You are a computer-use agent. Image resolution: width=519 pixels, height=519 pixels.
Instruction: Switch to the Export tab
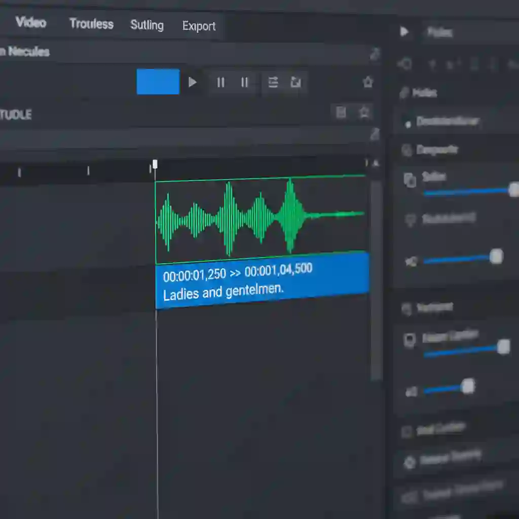point(199,26)
